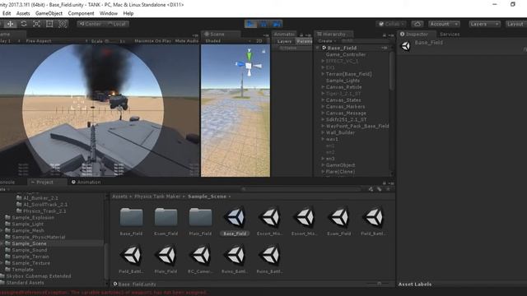Select the Rotate tool in the toolbar

[x=24, y=24]
